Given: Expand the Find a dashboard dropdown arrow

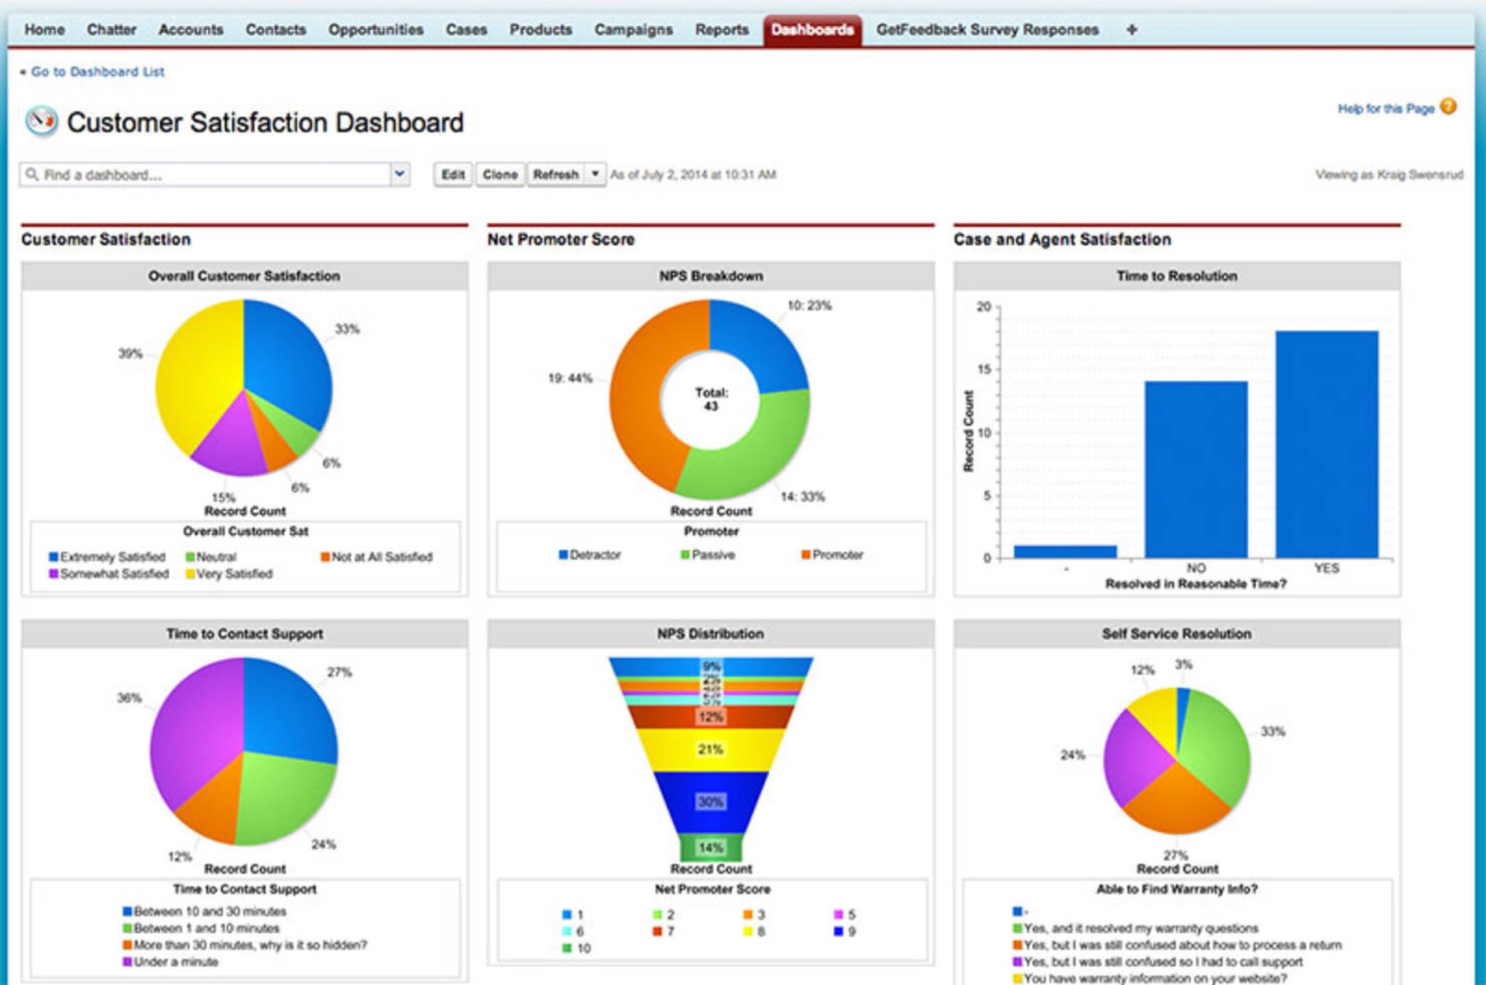Looking at the screenshot, I should 399,174.
